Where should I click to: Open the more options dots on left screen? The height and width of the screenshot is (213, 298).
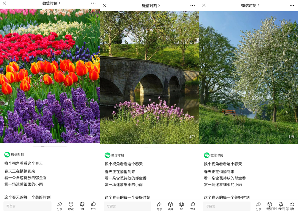(93, 3)
